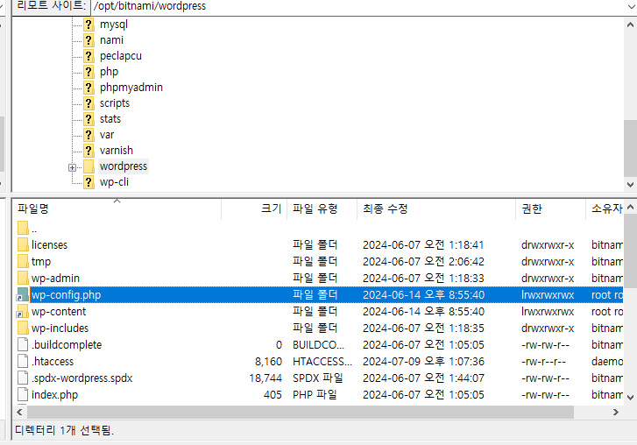Viewport: 637px width, 445px height.
Task: Click the tree panel down scroll arrow
Action: click(630, 184)
